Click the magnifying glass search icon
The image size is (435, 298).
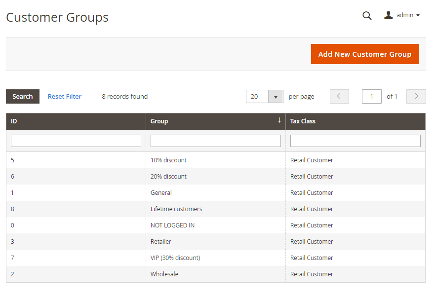point(367,16)
